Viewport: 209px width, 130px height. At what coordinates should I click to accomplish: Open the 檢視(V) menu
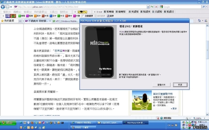(x=28, y=12)
